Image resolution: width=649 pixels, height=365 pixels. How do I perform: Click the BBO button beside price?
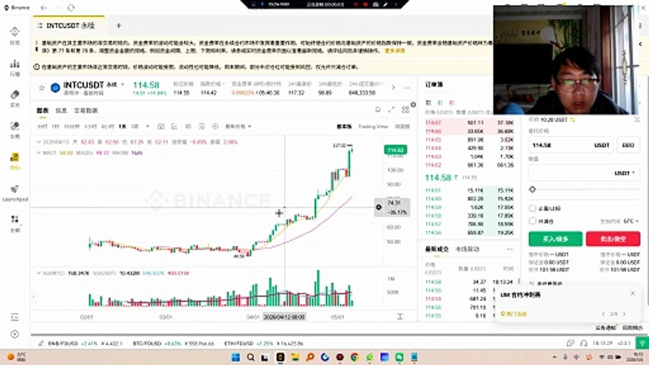(628, 145)
